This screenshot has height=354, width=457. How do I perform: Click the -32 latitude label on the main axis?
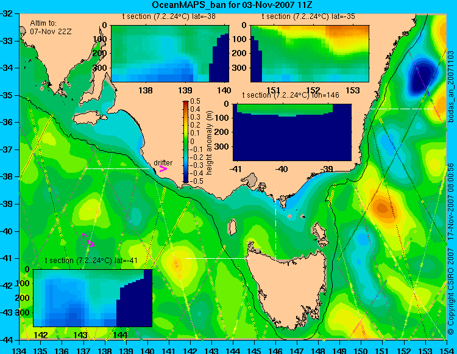coord(7,13)
